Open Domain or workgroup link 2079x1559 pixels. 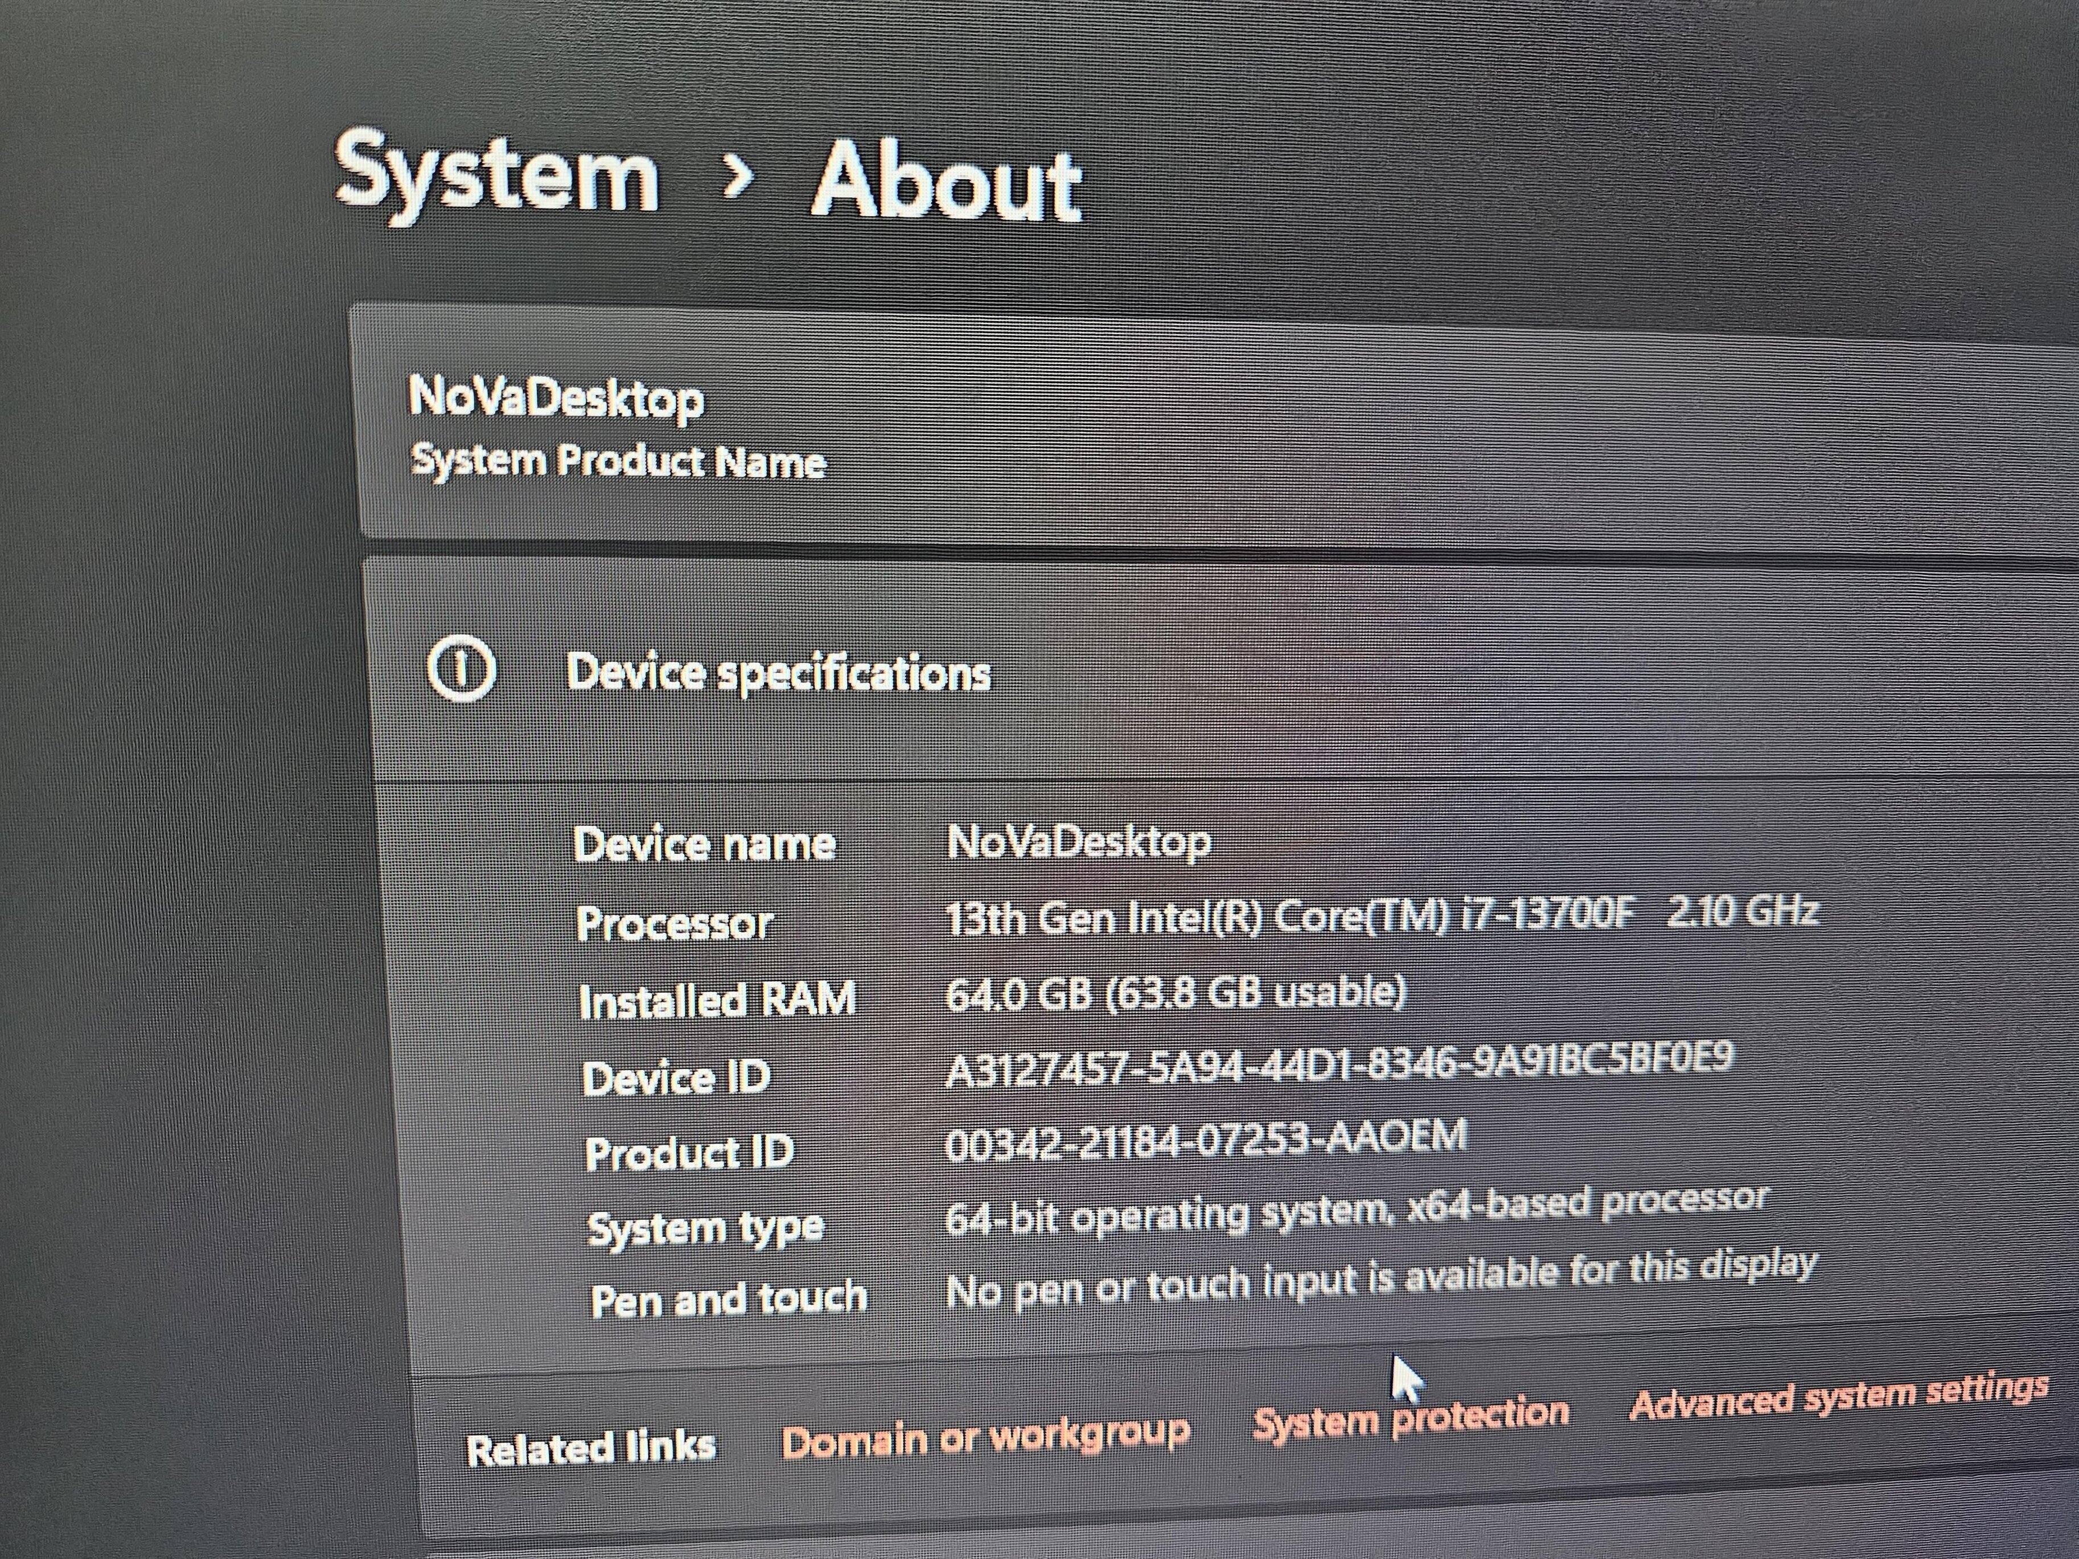tap(986, 1437)
